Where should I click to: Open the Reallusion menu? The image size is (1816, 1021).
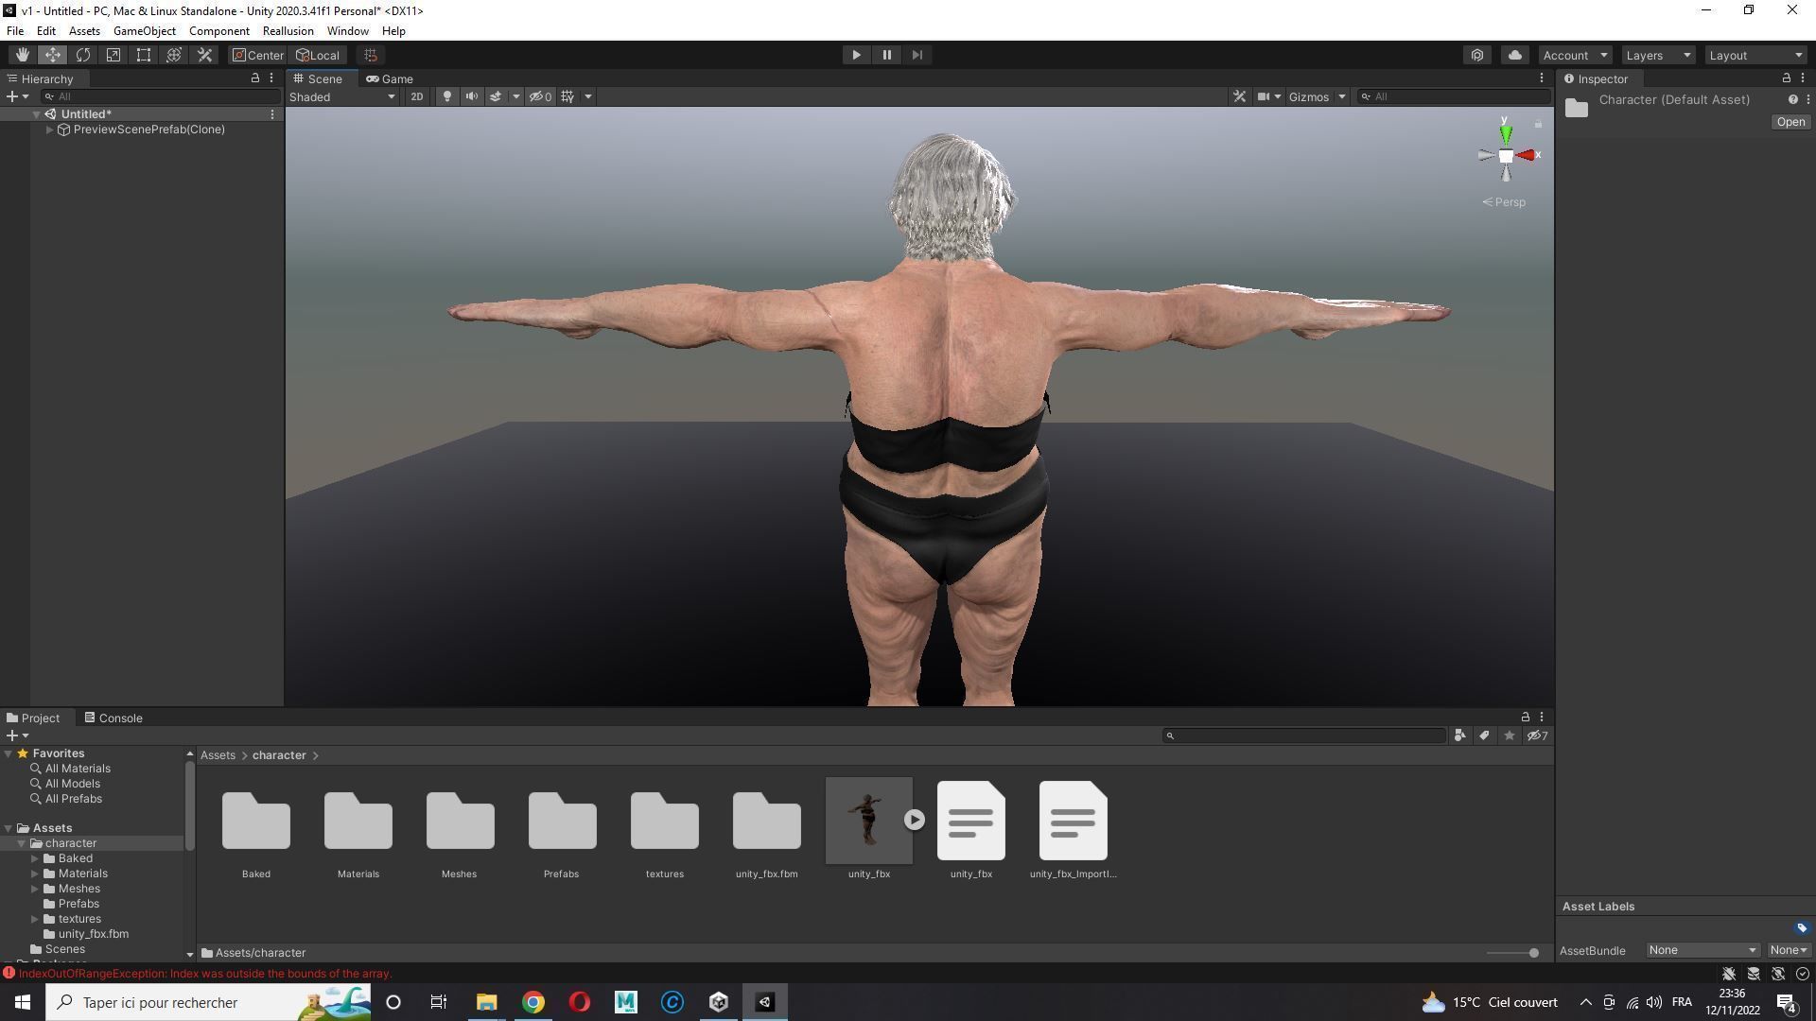pyautogui.click(x=288, y=30)
